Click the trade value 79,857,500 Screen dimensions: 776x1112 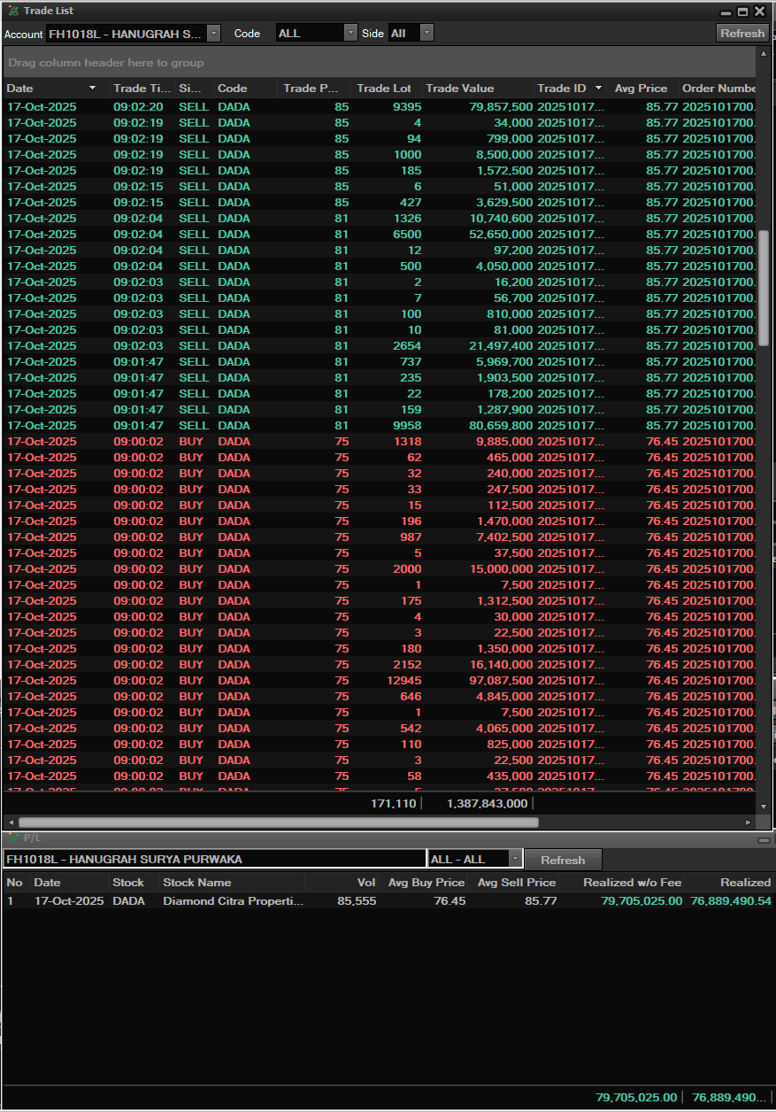coord(501,107)
